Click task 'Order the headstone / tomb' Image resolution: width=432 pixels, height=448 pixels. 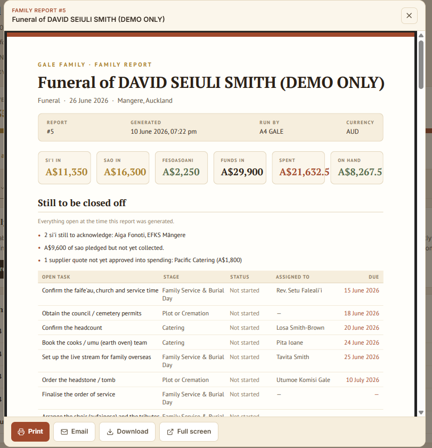tap(79, 380)
